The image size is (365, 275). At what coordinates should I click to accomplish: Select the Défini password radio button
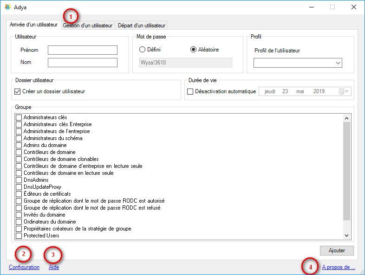click(x=143, y=50)
